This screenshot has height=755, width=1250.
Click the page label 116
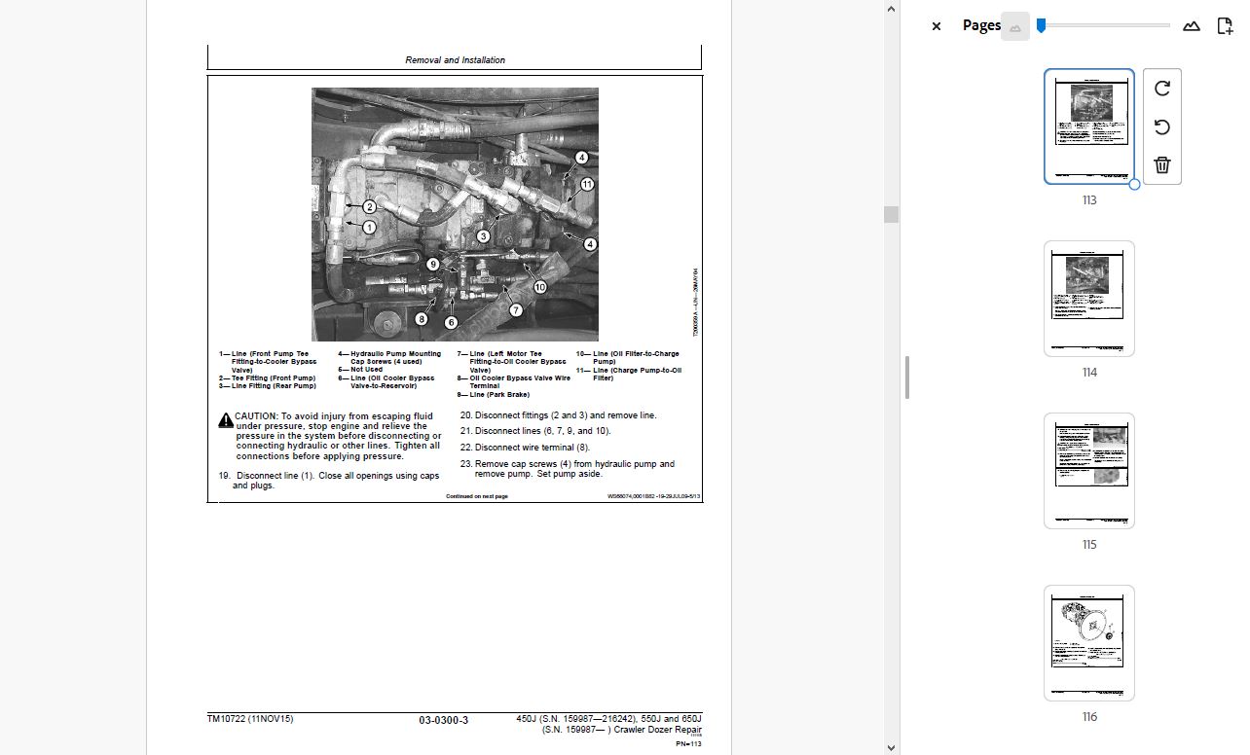pos(1089,717)
